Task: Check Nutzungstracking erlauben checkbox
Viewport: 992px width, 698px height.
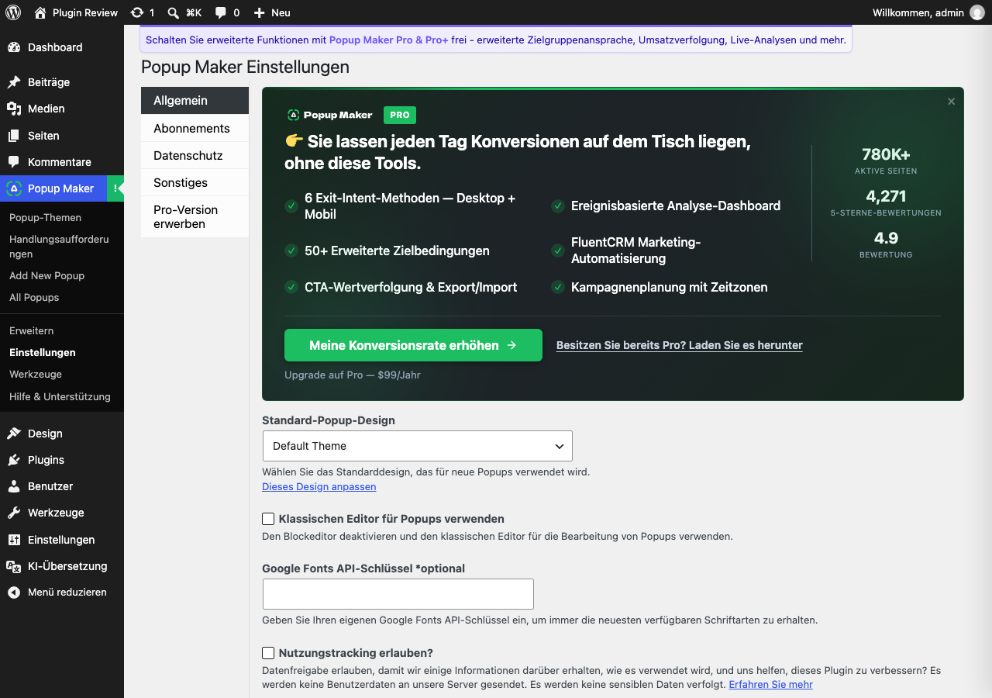Action: (x=268, y=653)
